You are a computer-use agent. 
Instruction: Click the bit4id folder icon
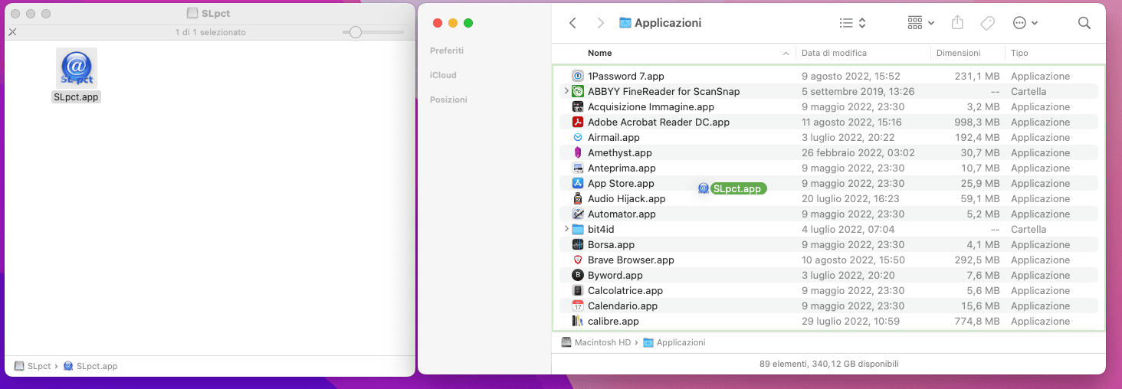coord(578,229)
